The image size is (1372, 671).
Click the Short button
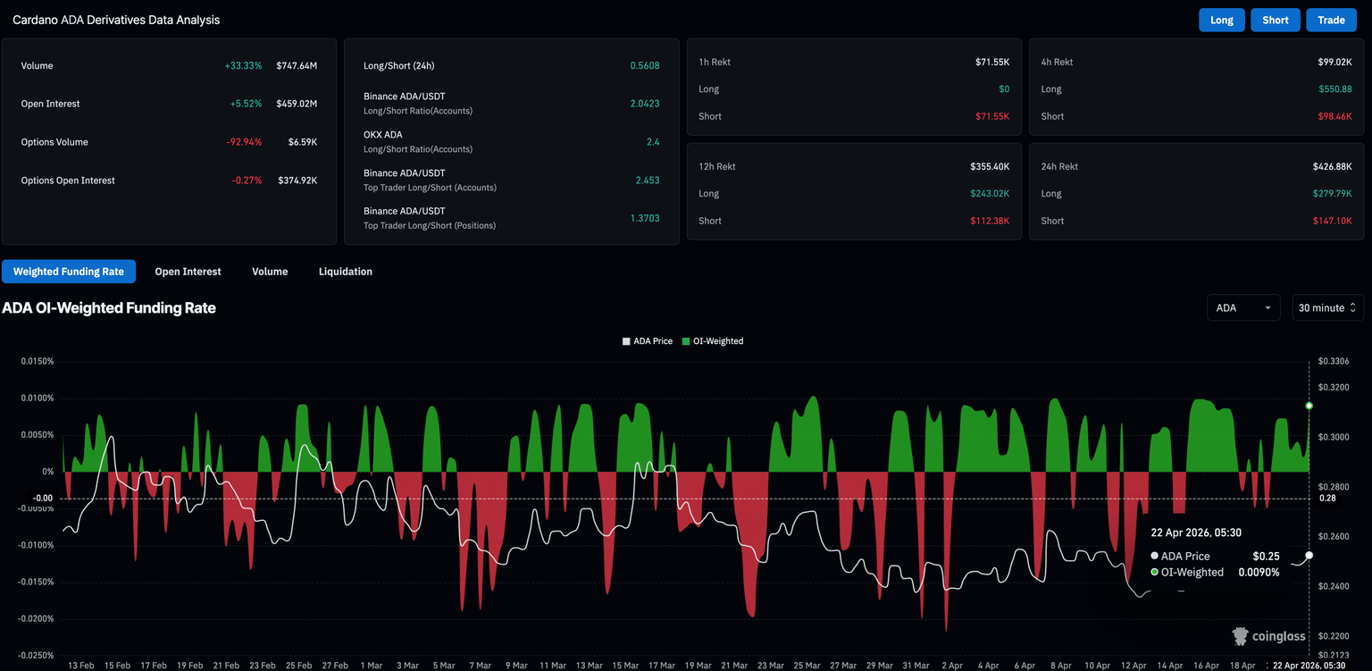(1275, 20)
